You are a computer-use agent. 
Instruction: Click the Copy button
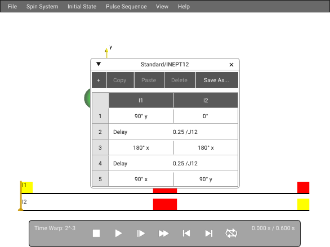tap(120, 80)
